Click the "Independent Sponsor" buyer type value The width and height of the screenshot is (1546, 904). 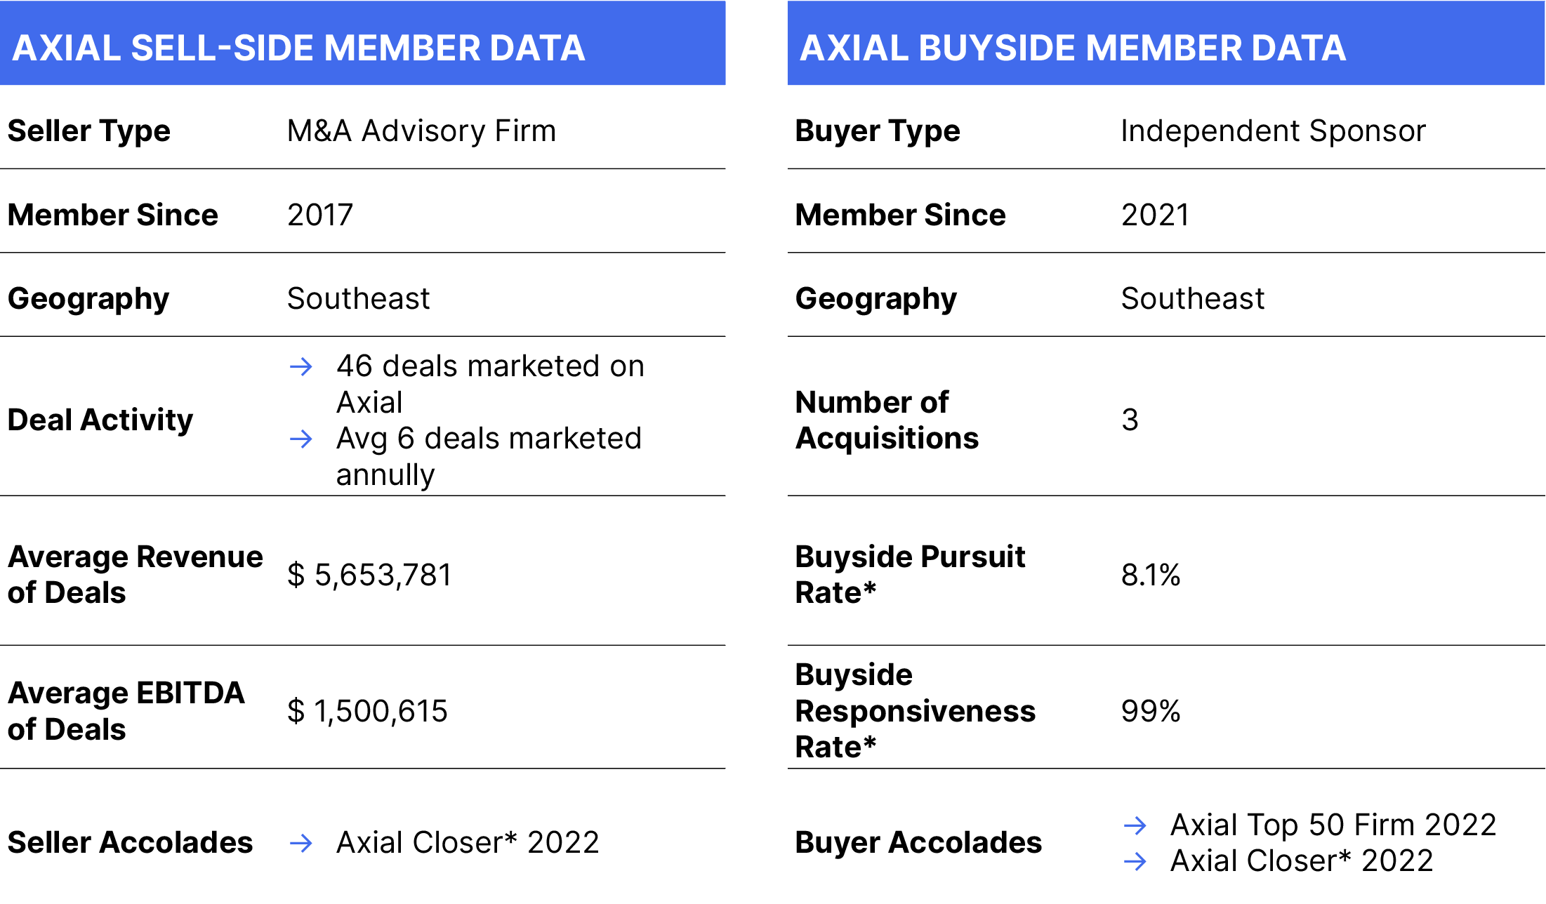coord(1273,131)
